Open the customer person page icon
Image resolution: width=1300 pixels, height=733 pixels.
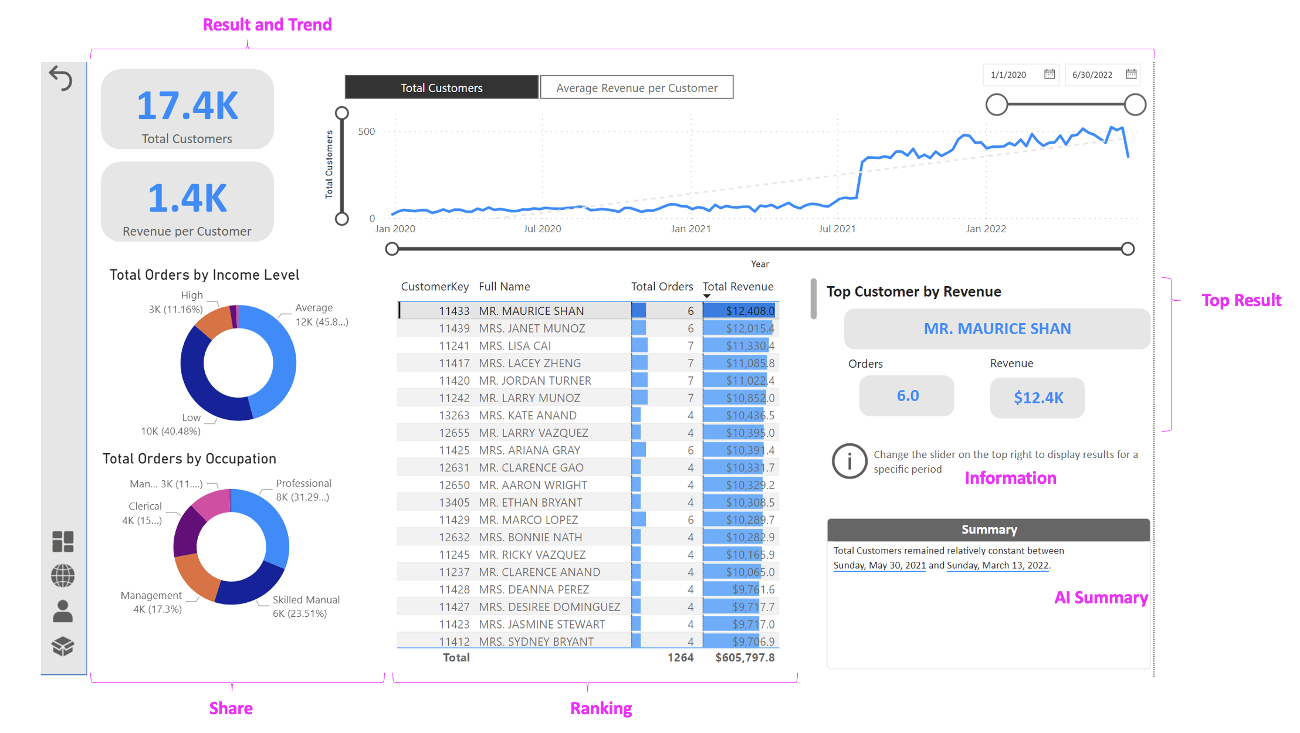(63, 611)
